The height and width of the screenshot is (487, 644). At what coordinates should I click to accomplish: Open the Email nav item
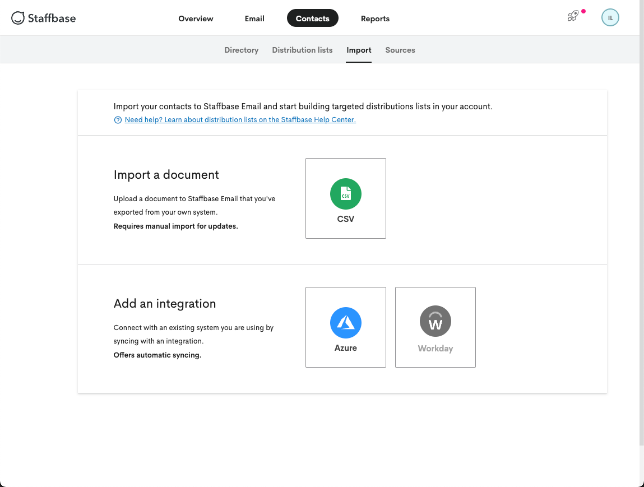tap(254, 18)
